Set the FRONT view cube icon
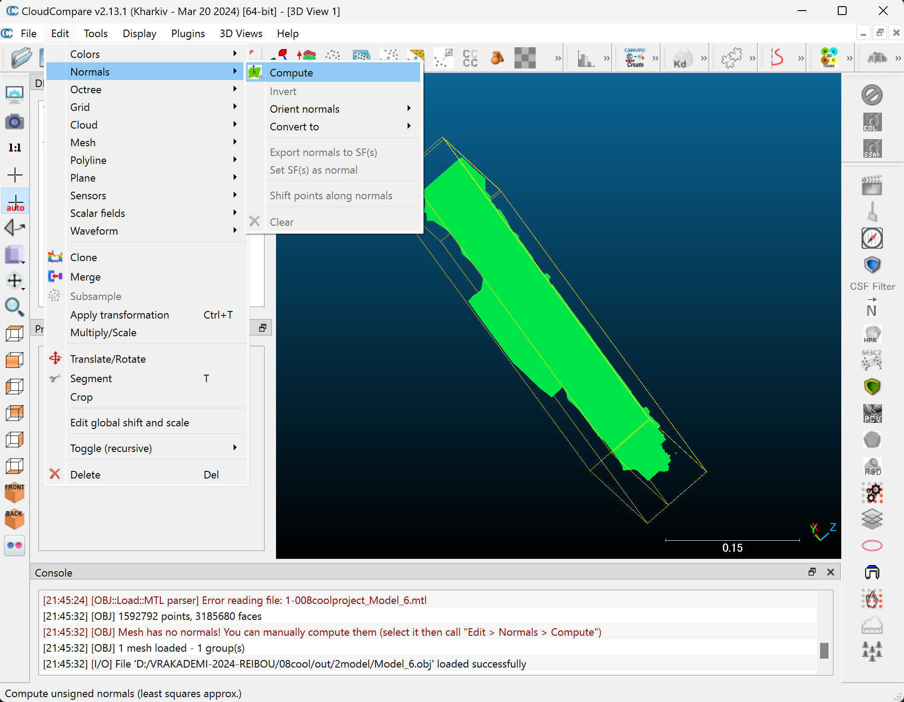The height and width of the screenshot is (702, 904). 15,492
